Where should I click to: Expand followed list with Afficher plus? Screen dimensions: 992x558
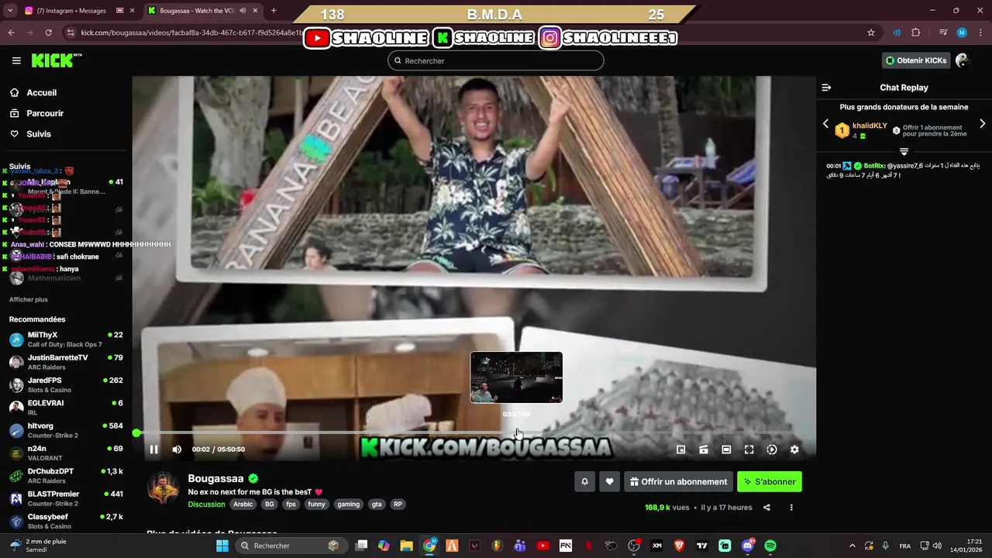29,299
